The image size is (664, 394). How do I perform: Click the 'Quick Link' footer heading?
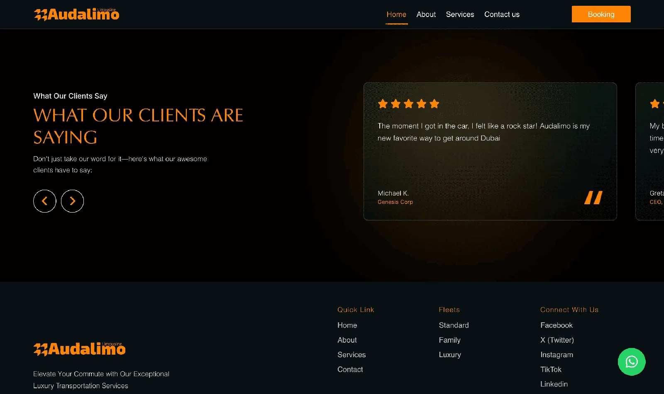point(356,310)
